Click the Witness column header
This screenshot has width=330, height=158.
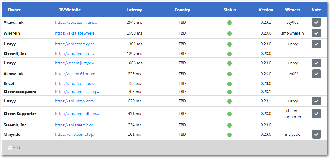click(293, 10)
